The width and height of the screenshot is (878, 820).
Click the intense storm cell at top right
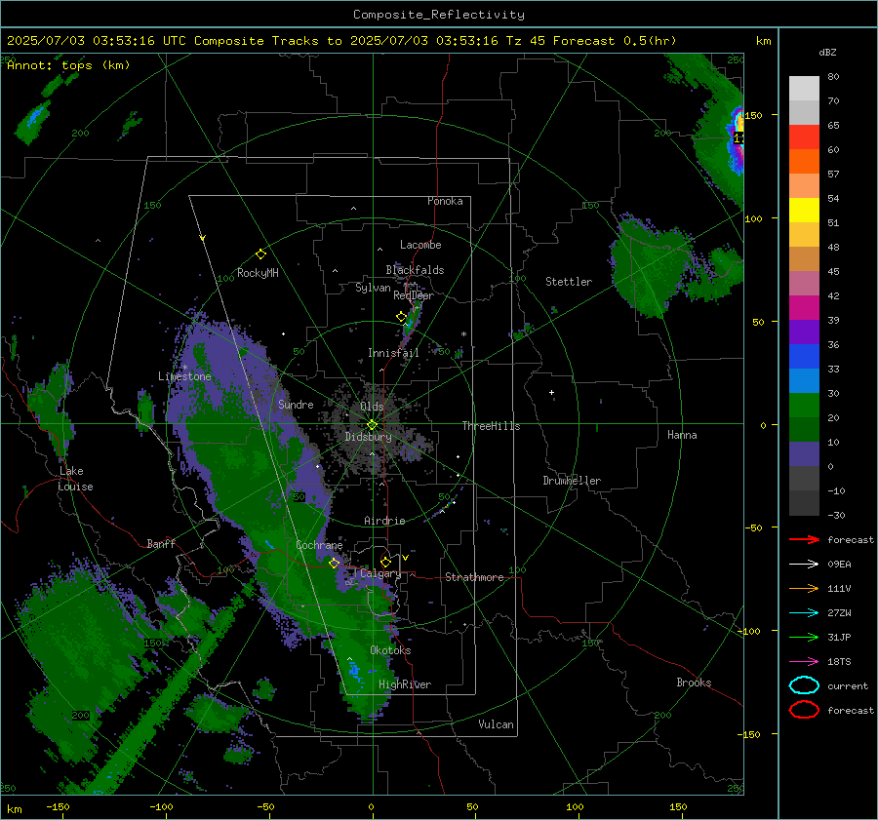(x=738, y=138)
